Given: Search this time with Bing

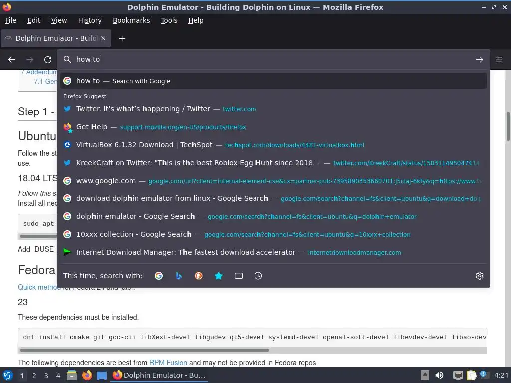Looking at the screenshot, I should tap(179, 276).
